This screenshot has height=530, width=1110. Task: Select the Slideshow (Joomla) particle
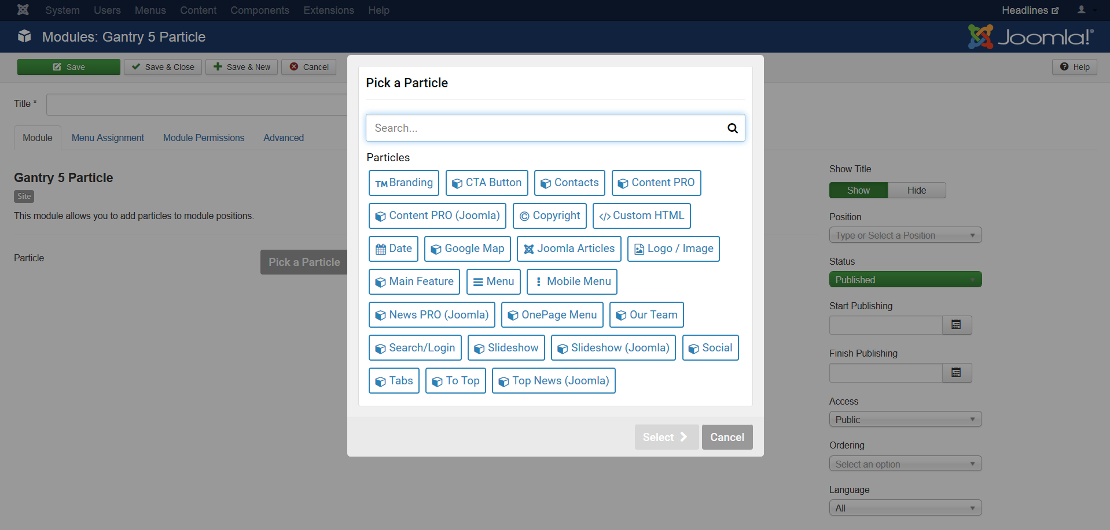click(x=613, y=347)
